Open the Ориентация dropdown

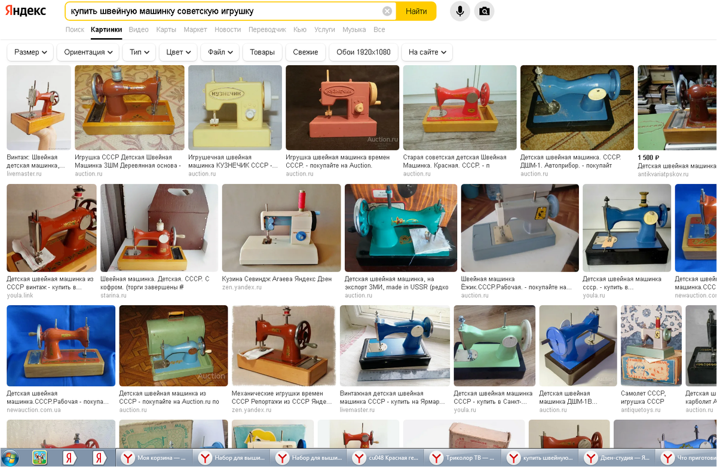(x=88, y=52)
